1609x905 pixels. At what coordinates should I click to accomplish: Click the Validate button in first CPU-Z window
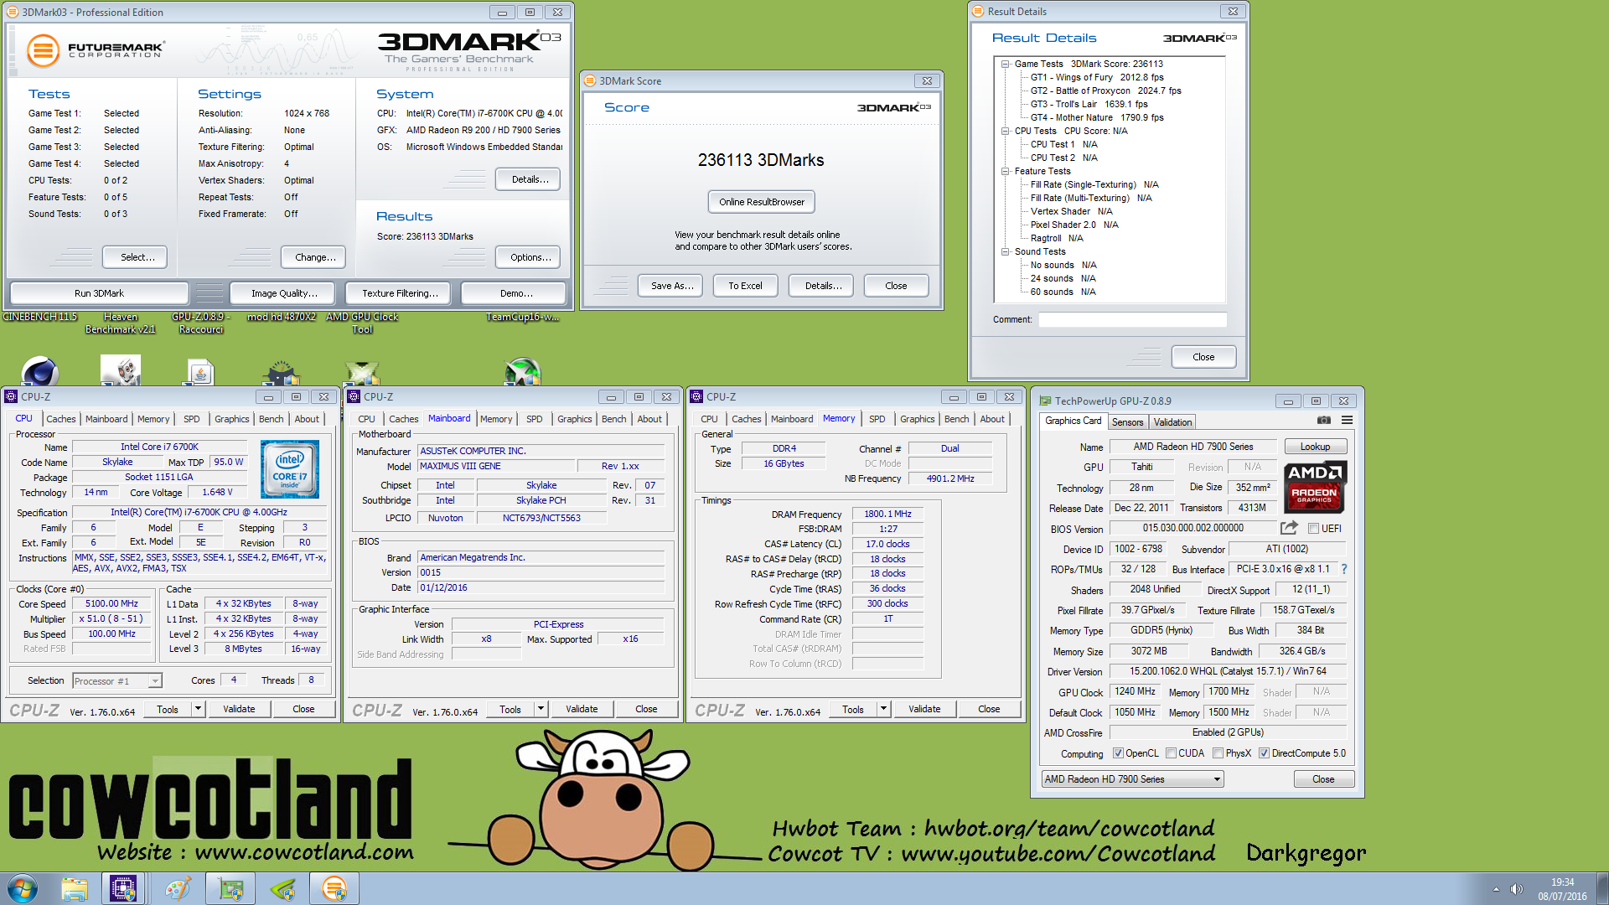click(239, 709)
